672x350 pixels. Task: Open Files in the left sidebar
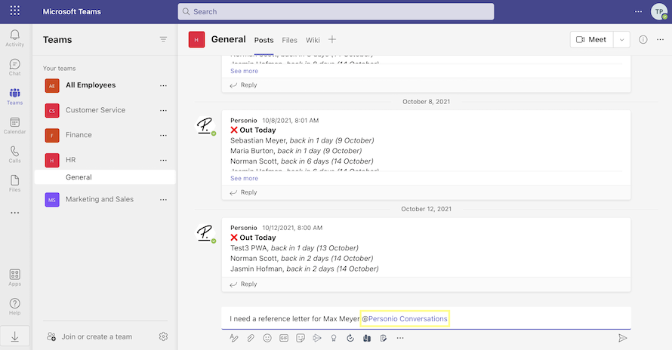click(14, 183)
